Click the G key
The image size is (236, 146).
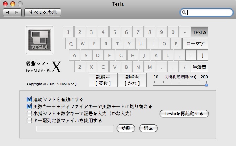coord(121,55)
